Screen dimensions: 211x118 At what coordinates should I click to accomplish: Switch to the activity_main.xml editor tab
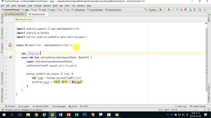pyautogui.click(x=15, y=14)
